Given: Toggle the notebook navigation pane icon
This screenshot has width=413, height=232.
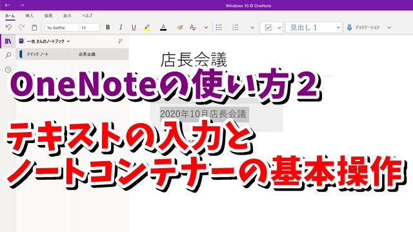Looking at the screenshot, I should point(8,41).
